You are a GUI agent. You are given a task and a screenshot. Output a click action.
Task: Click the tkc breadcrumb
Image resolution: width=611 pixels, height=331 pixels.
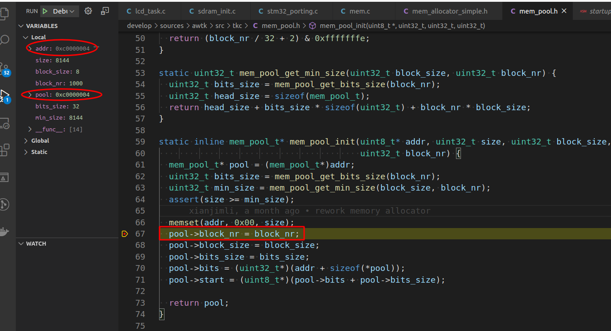coord(238,26)
